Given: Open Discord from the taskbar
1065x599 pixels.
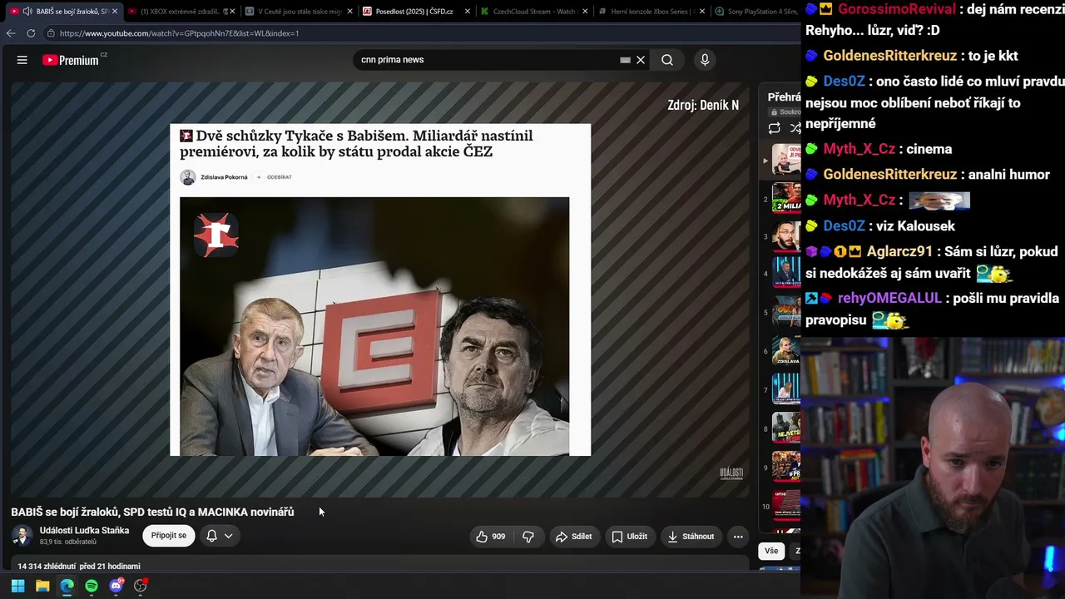Looking at the screenshot, I should pyautogui.click(x=116, y=586).
